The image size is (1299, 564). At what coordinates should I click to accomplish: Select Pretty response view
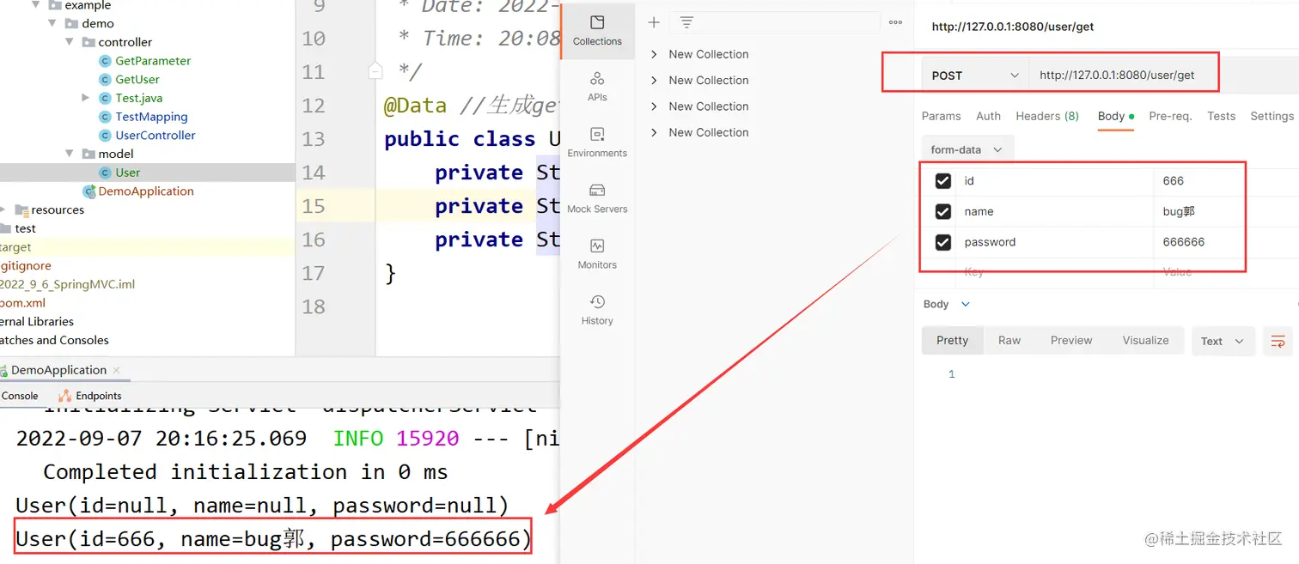click(x=952, y=340)
